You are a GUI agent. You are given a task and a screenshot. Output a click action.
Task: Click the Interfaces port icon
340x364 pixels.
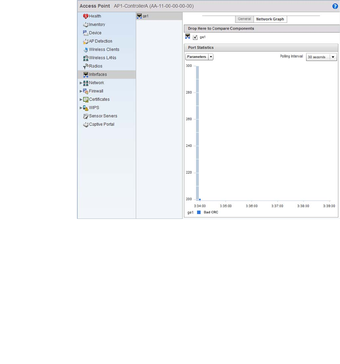86,74
